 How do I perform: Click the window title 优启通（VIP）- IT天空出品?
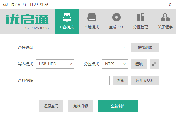click(25, 5)
